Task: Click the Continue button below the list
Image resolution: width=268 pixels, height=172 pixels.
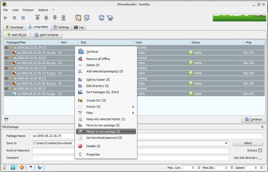Action: tap(254, 119)
